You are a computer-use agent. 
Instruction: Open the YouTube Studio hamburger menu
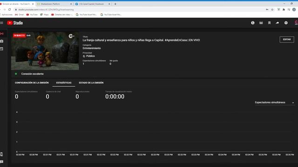(2, 23)
